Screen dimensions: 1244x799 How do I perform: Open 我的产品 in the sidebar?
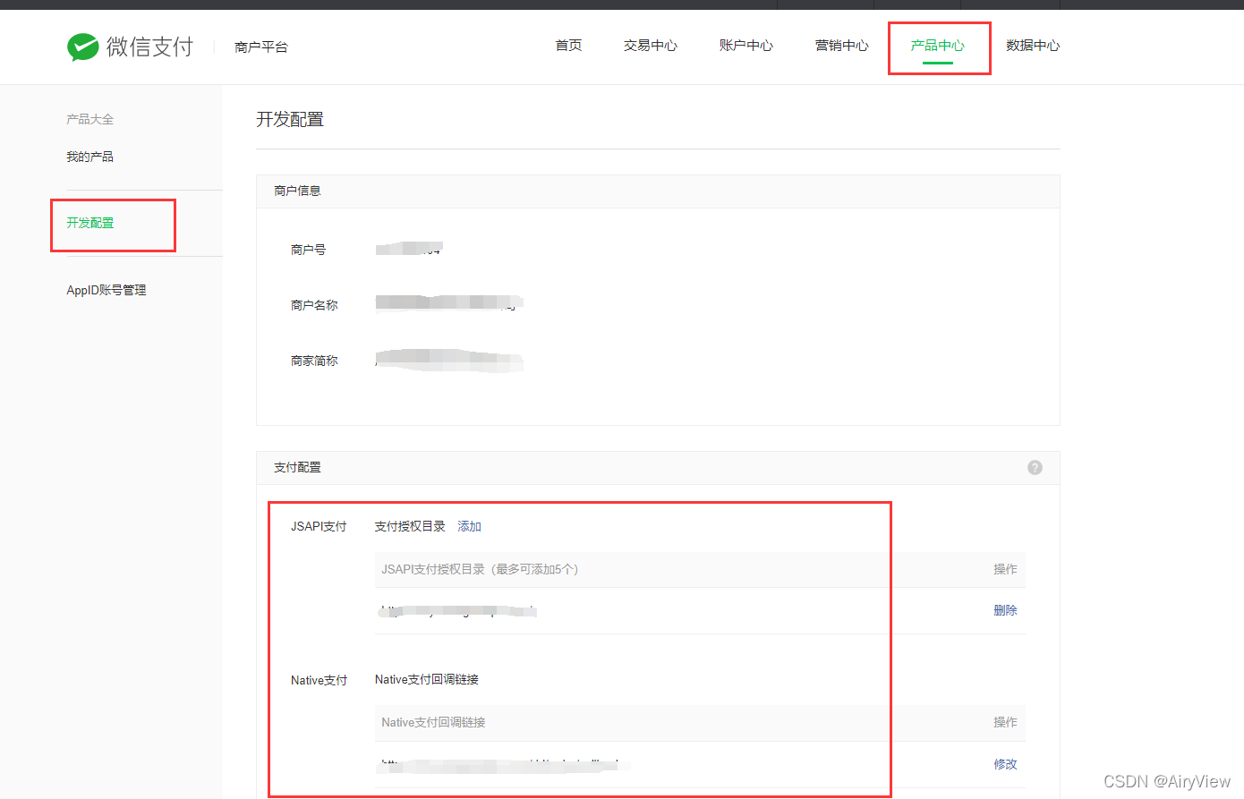pos(89,157)
